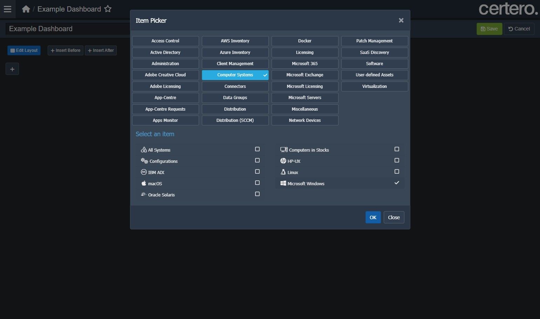Screen dimensions: 540x319
Task: Add a widget with the plus tile
Action: click(12, 69)
